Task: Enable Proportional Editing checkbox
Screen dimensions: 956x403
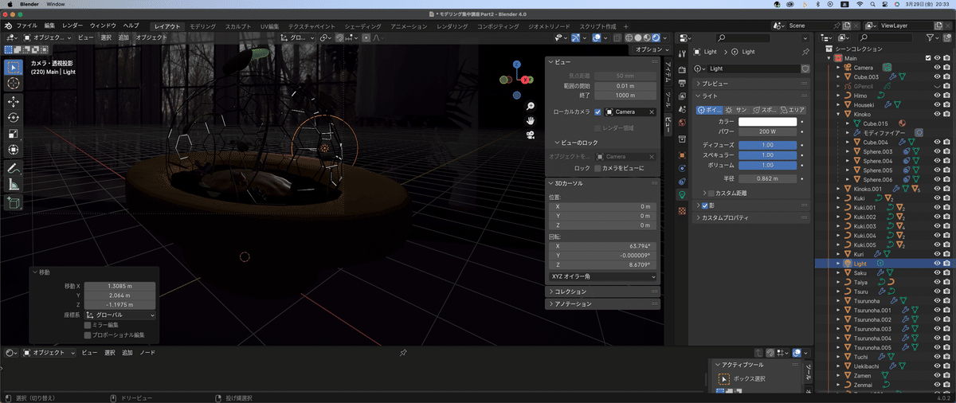Action: 88,335
